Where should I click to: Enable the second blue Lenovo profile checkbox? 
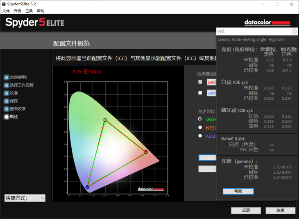point(200,93)
